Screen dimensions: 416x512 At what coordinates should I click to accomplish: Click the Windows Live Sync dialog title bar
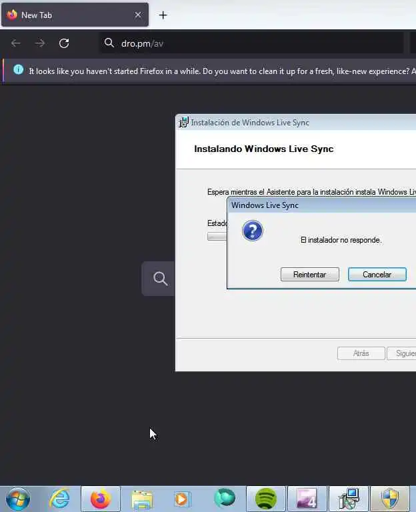click(321, 205)
